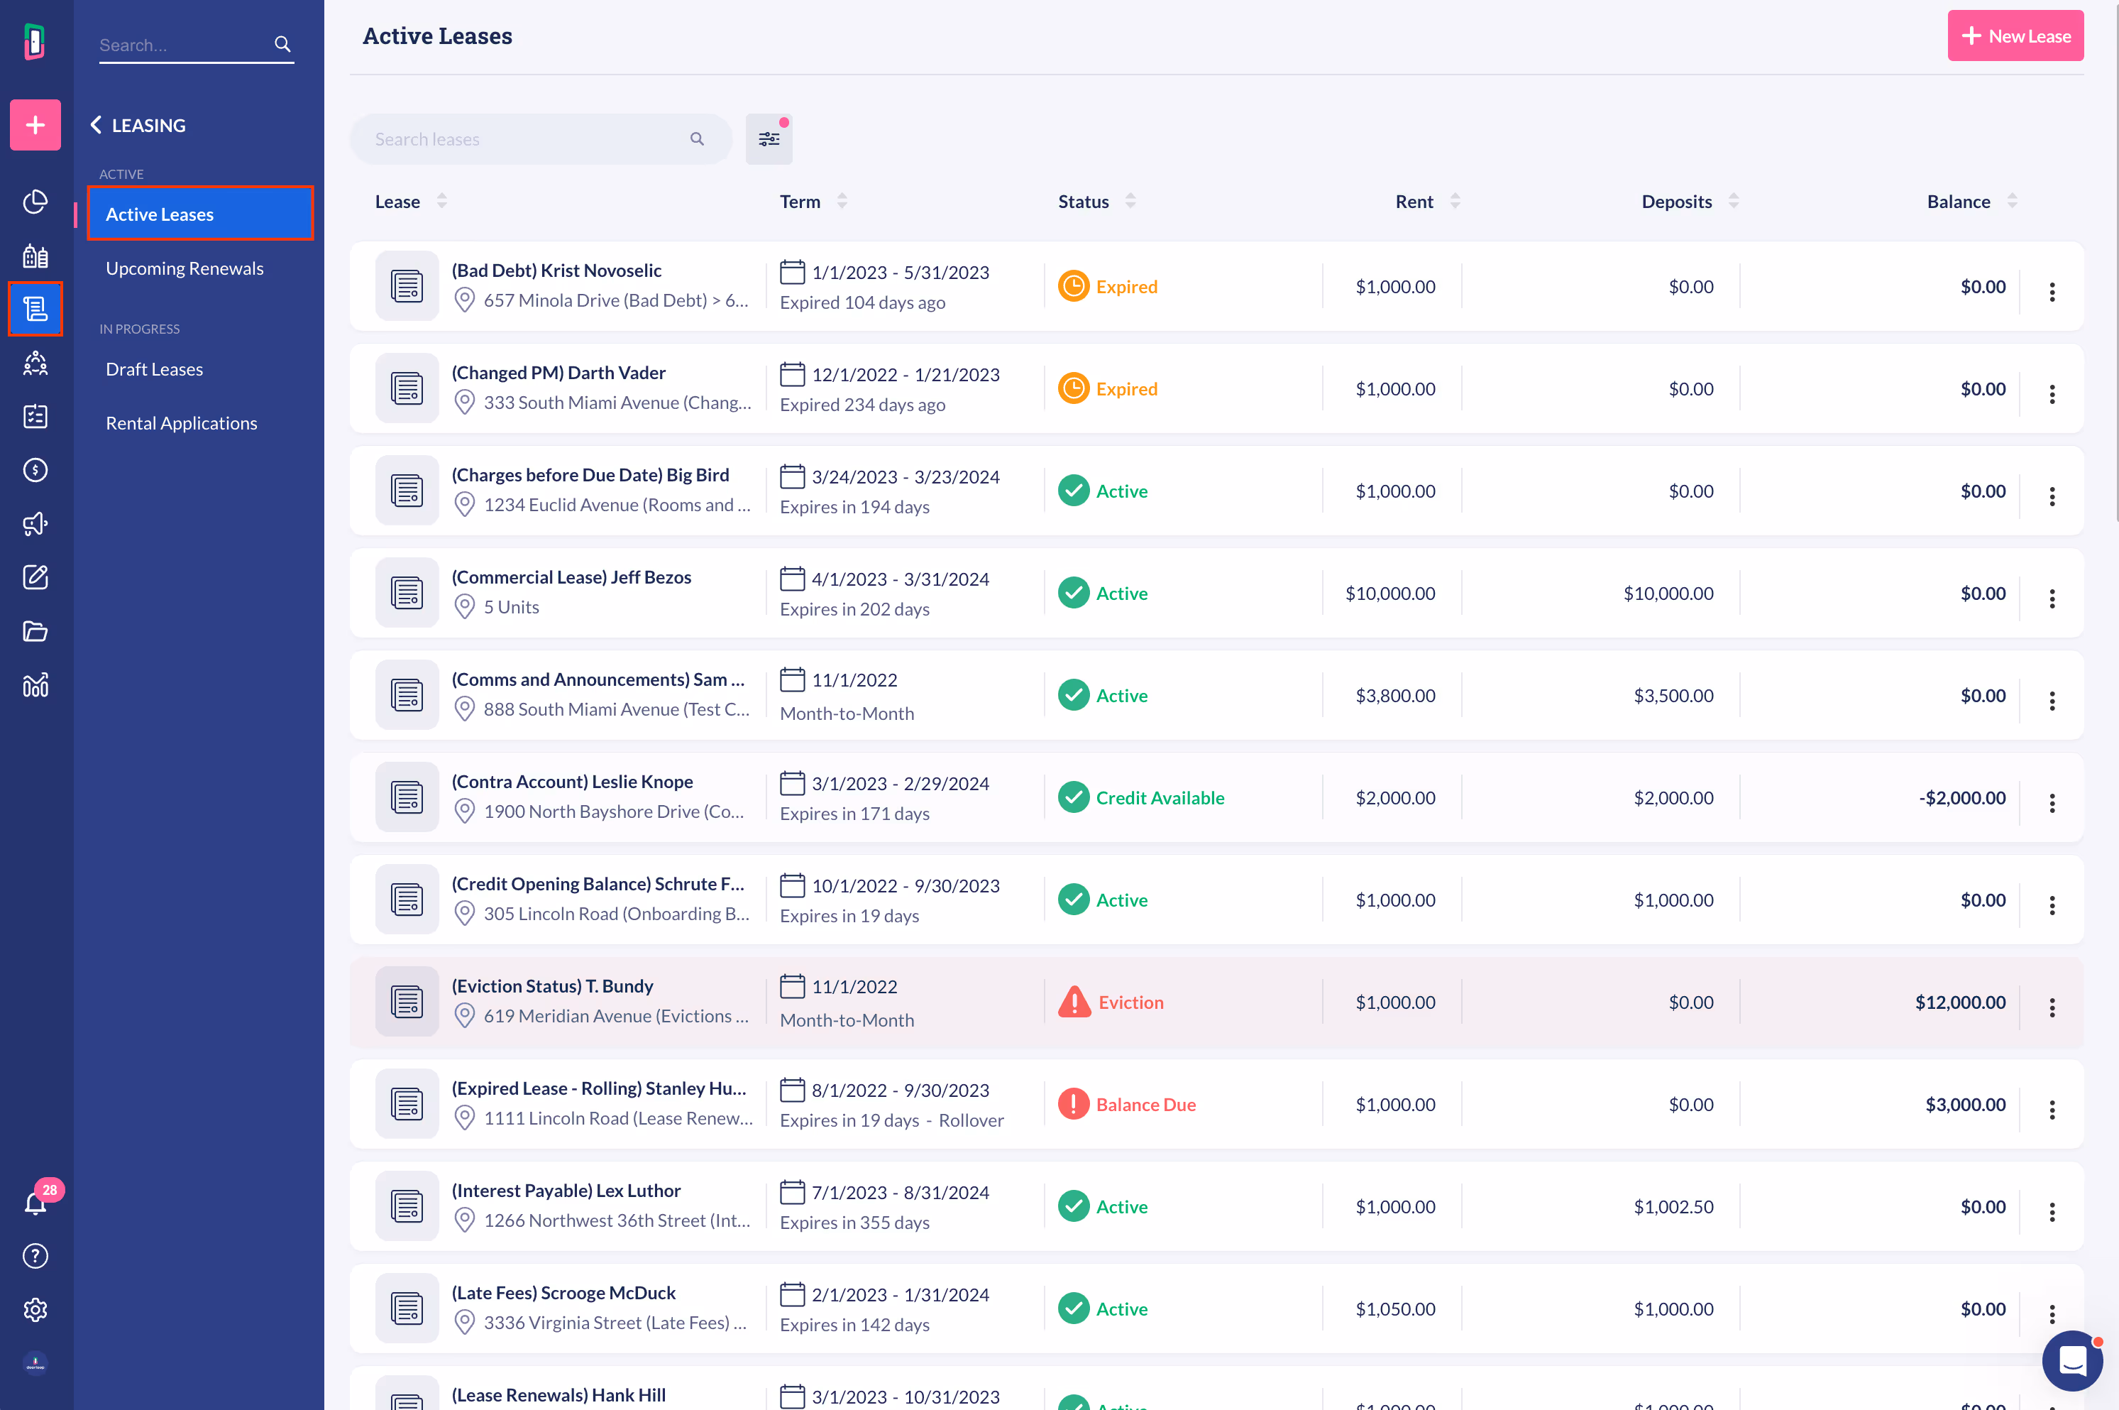Click Eviction status for T. Bundy

[1111, 1002]
